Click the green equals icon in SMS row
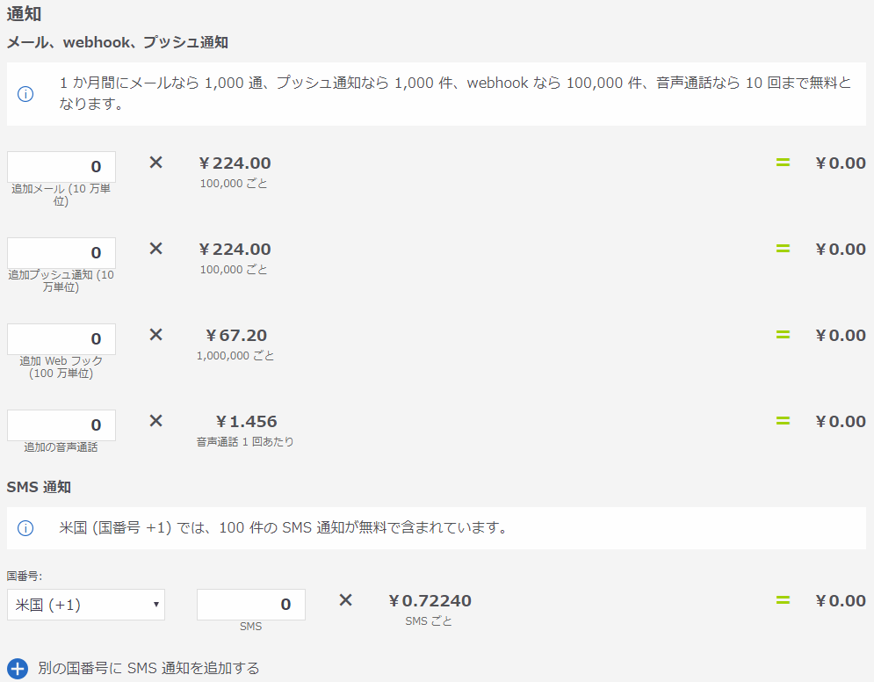The image size is (874, 682). 783,600
